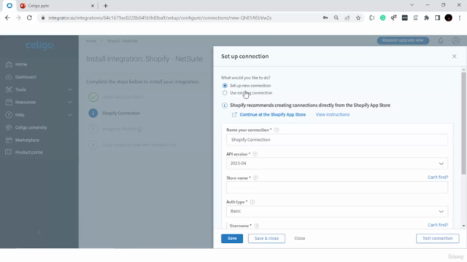Show help for API version
467x262 pixels.
[255, 154]
